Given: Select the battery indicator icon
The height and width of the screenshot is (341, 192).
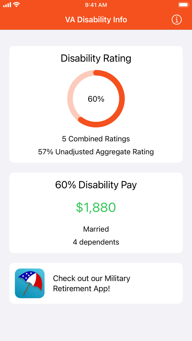Looking at the screenshot, I should pyautogui.click(x=183, y=5).
